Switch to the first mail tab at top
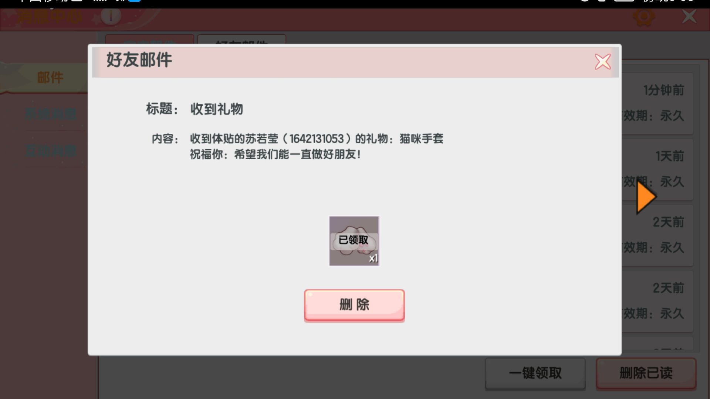710x399 pixels. pos(149,40)
